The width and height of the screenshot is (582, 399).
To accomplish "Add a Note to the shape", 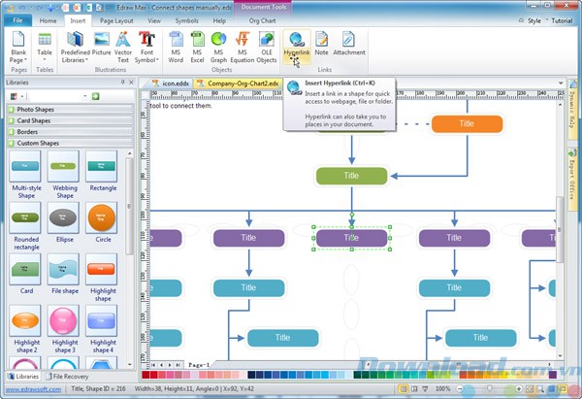I will tap(321, 45).
